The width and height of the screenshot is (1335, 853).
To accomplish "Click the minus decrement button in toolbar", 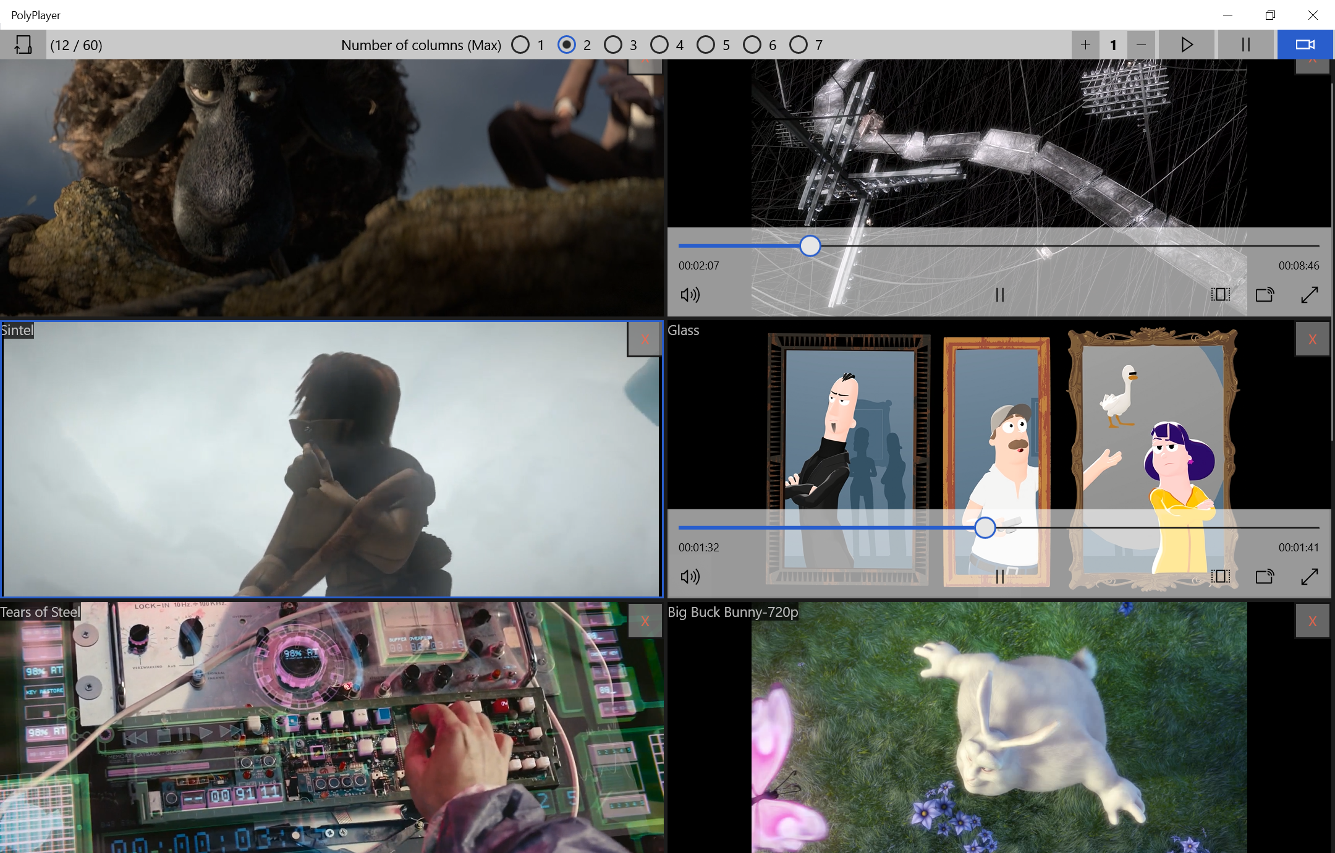I will pyautogui.click(x=1141, y=45).
